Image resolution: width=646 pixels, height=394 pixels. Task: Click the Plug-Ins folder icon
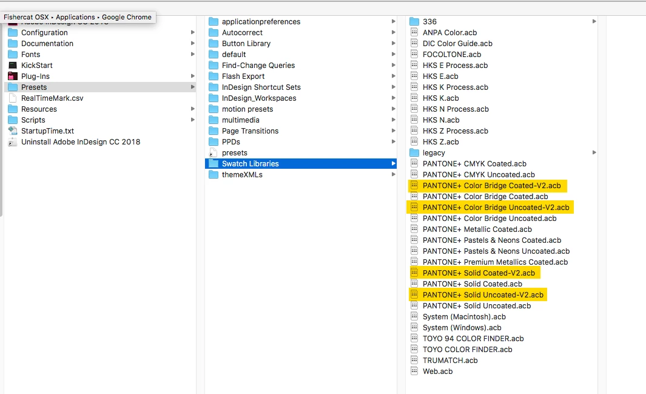click(x=13, y=76)
